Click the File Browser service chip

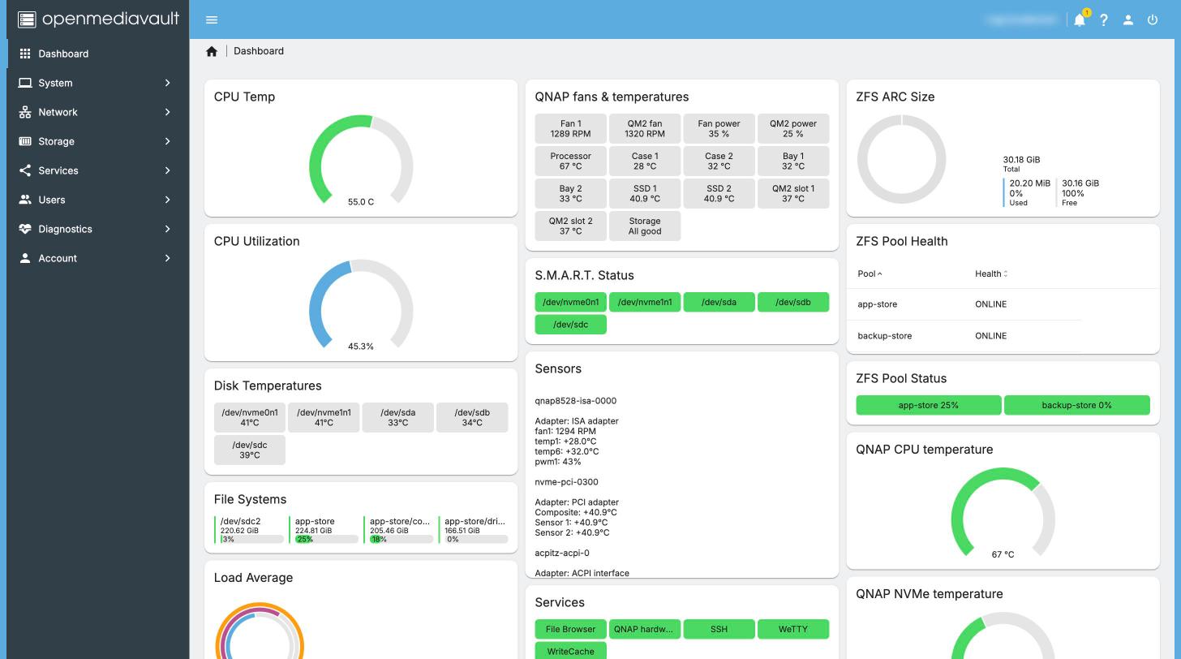(x=571, y=629)
